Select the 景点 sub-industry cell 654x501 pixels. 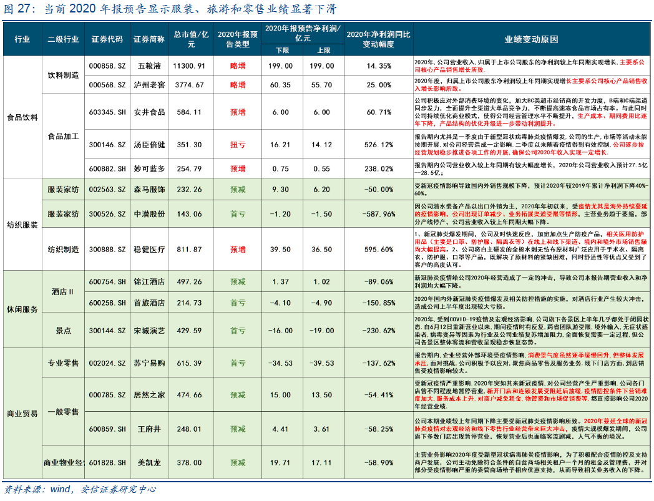pyautogui.click(x=64, y=331)
